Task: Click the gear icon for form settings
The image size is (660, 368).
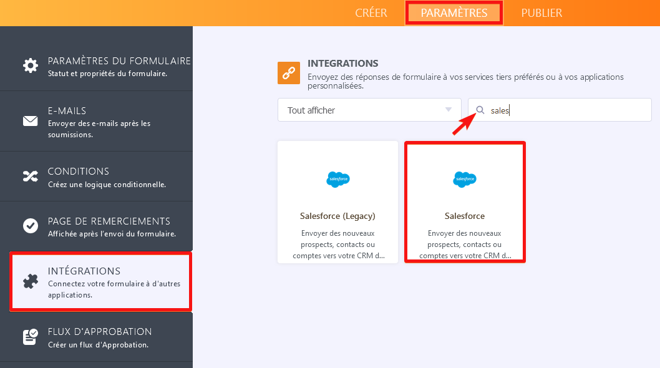Action: pyautogui.click(x=31, y=65)
